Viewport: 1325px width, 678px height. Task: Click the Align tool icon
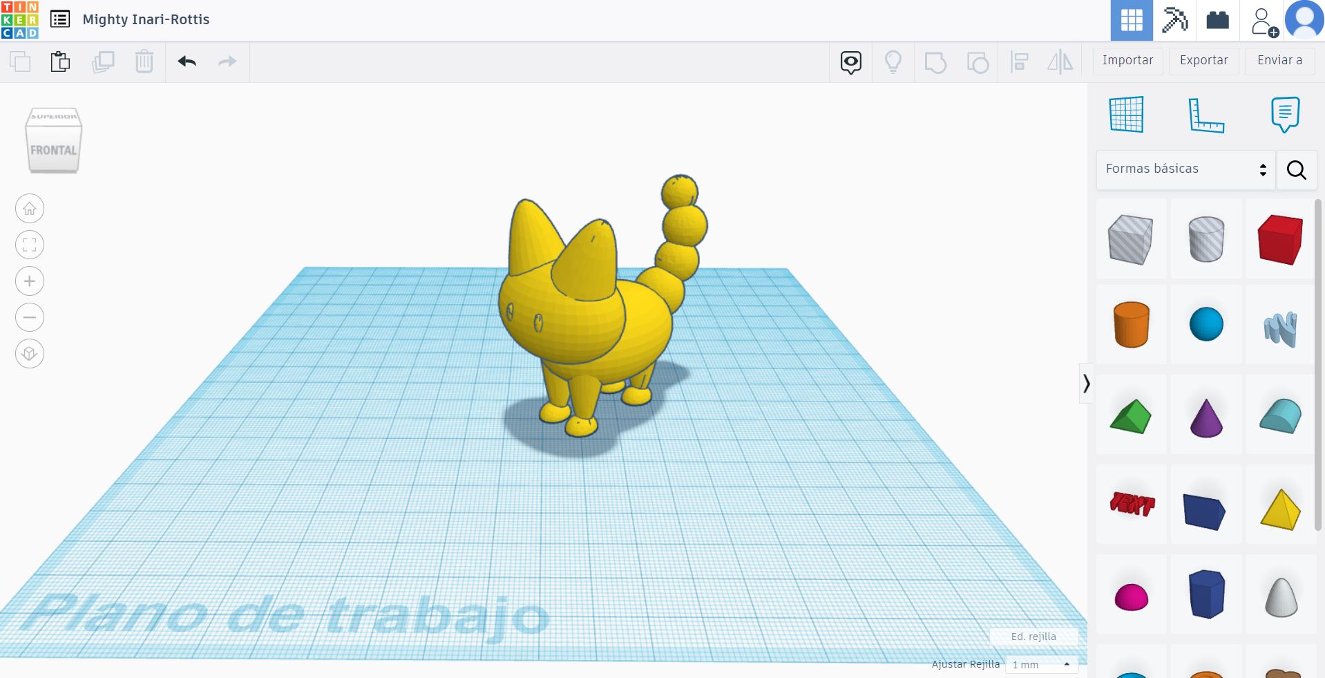pyautogui.click(x=1019, y=62)
